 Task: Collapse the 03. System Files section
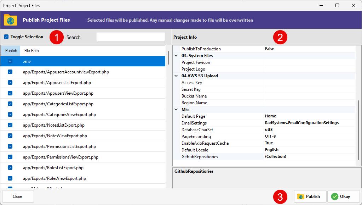[x=176, y=56]
